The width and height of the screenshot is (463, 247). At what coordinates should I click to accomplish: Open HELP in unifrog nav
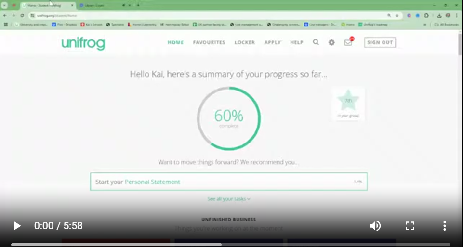click(x=297, y=42)
